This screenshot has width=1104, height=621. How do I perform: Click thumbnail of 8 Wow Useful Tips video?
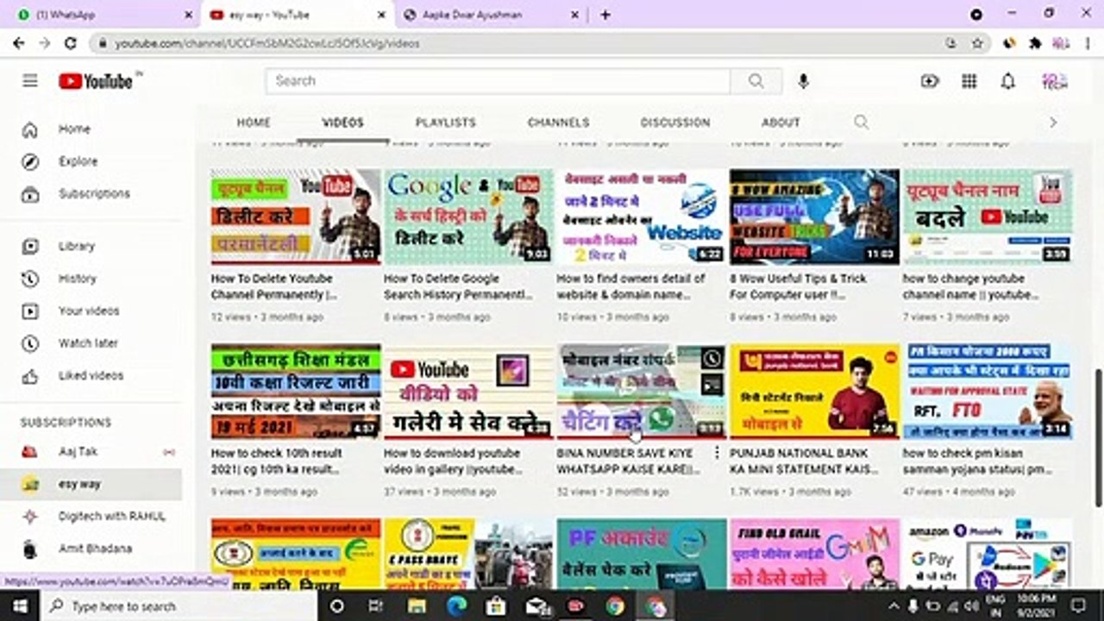pos(814,216)
